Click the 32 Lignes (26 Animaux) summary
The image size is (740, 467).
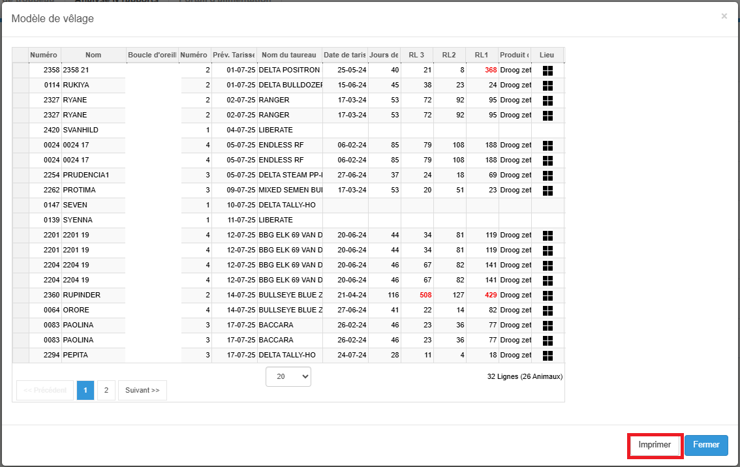[x=525, y=376]
